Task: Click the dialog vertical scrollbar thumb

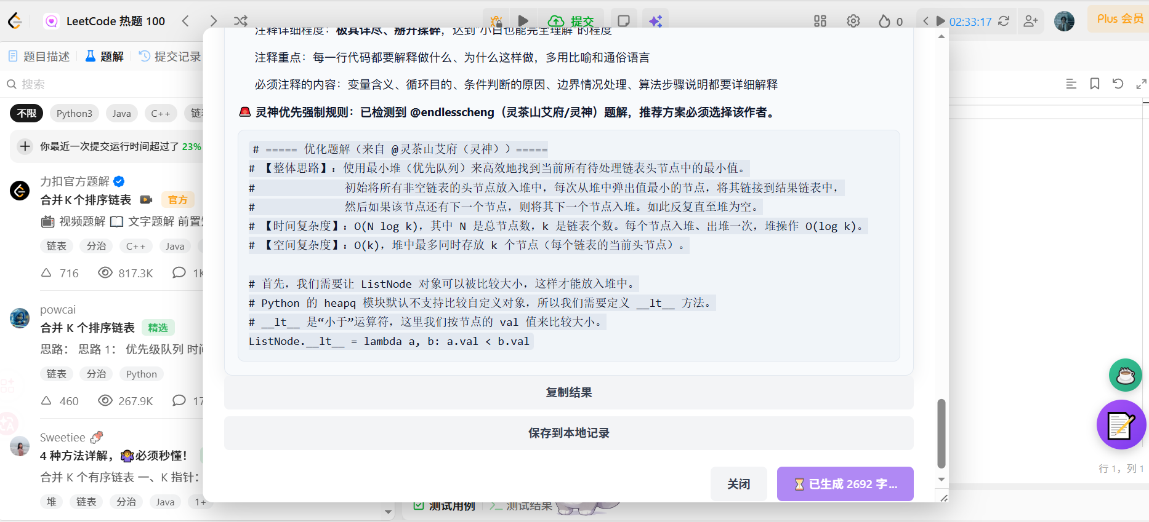Action: coord(941,433)
